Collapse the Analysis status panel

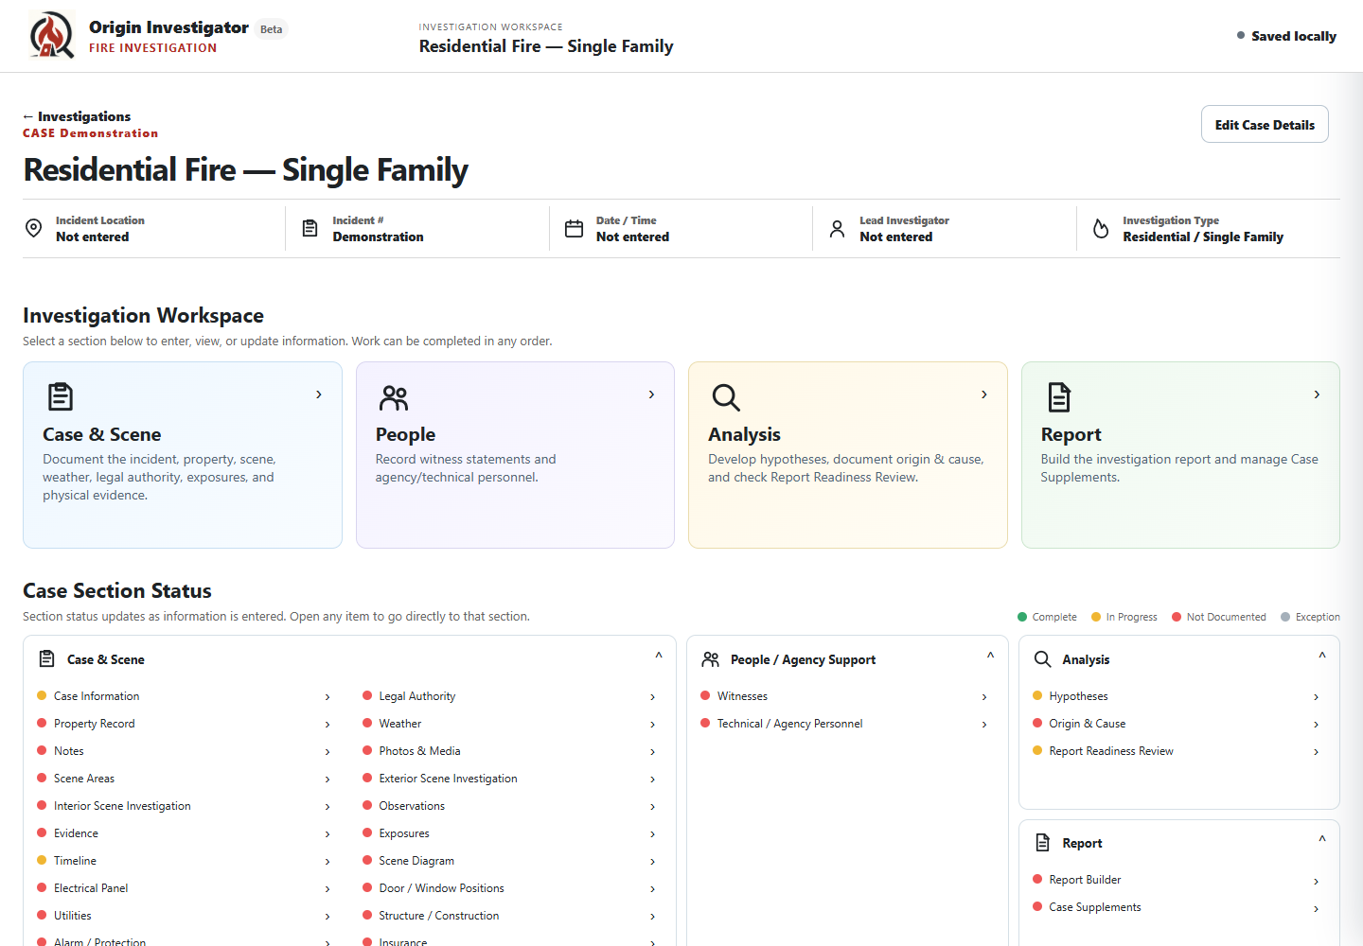point(1322,656)
